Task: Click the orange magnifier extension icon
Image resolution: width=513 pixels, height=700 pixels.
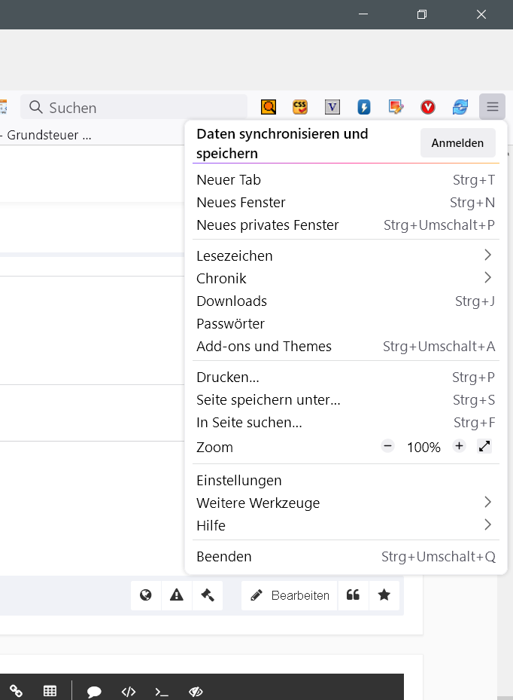Action: tap(269, 107)
